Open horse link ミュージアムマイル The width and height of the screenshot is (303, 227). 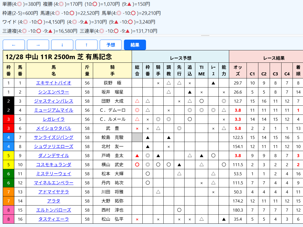point(54,110)
